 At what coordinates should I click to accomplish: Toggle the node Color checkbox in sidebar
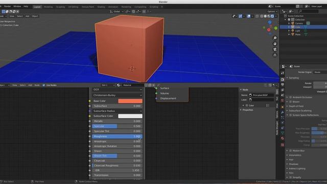click(x=247, y=106)
